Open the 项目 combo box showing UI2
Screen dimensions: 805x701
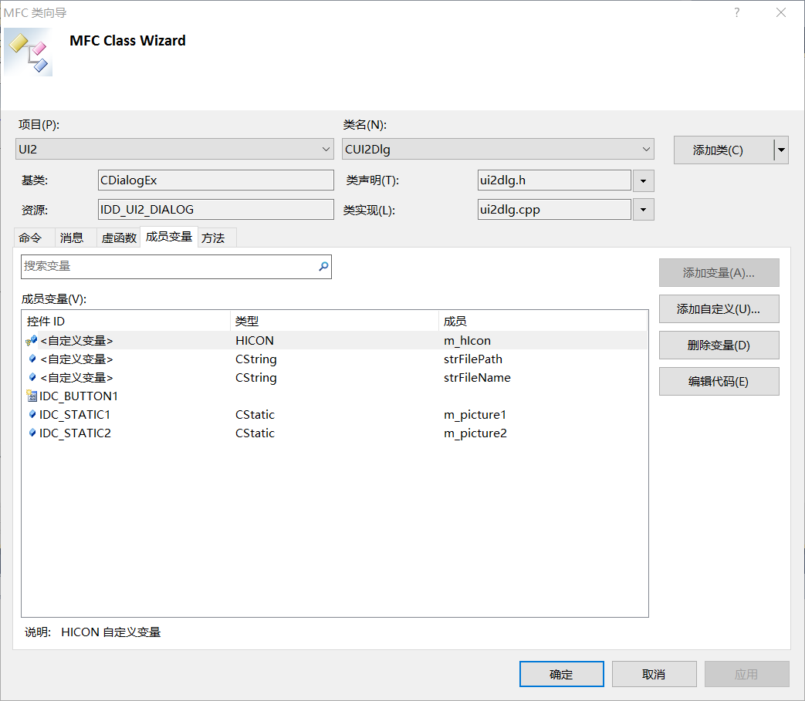[x=174, y=150]
